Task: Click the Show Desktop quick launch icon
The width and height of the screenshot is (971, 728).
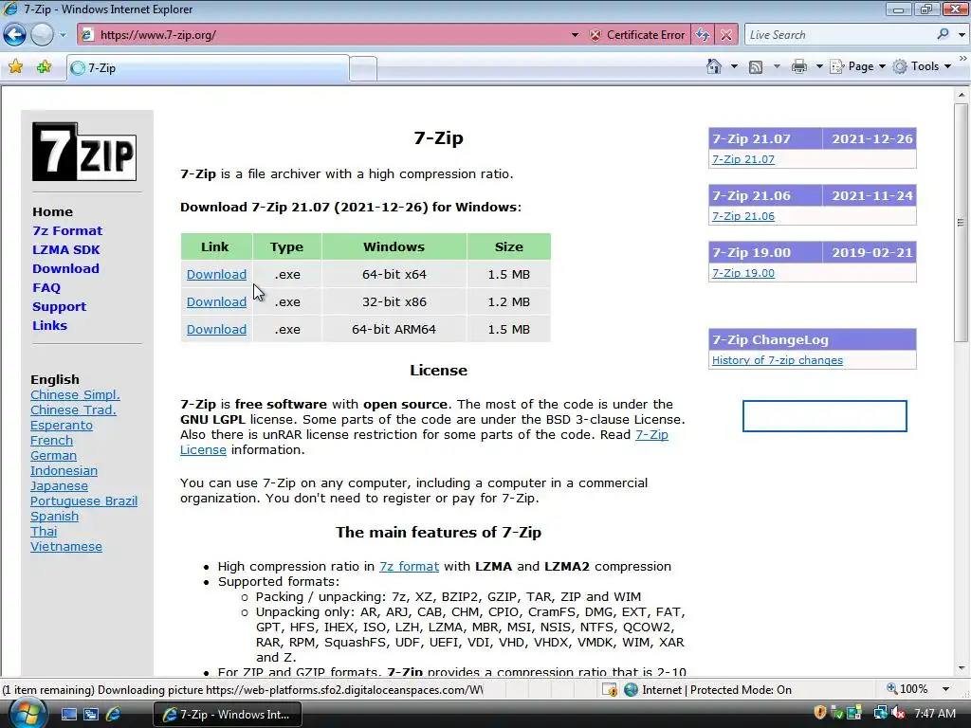Action: coord(68,714)
